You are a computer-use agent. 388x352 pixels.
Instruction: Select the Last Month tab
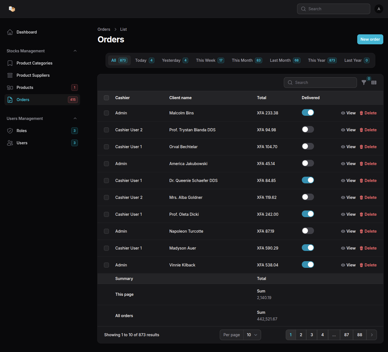285,60
